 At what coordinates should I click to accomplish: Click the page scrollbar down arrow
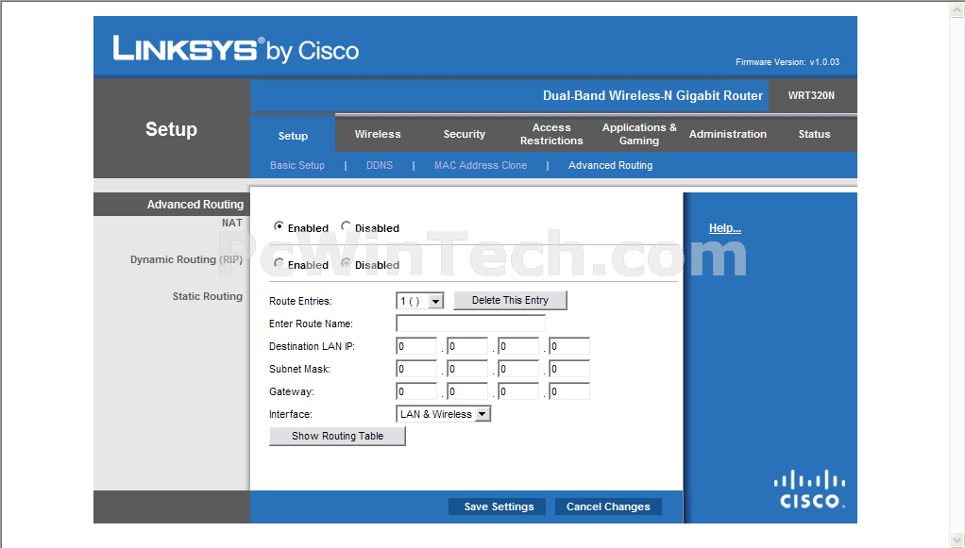point(957,540)
